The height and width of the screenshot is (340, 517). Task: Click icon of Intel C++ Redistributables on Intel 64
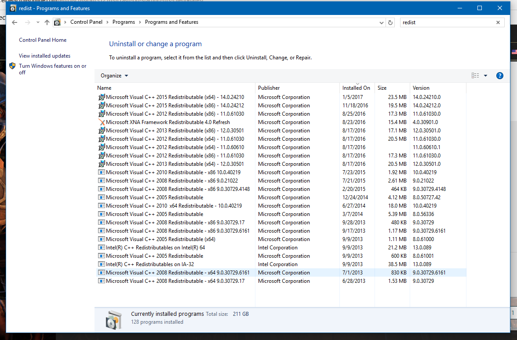pyautogui.click(x=102, y=247)
